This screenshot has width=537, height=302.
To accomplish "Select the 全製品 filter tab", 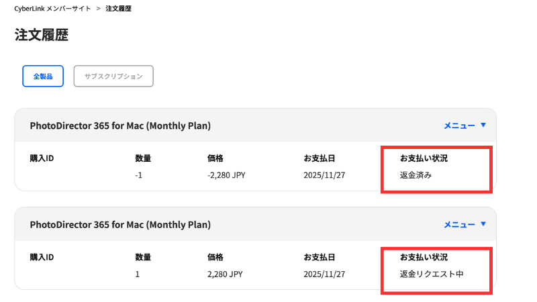I will 43,77.
